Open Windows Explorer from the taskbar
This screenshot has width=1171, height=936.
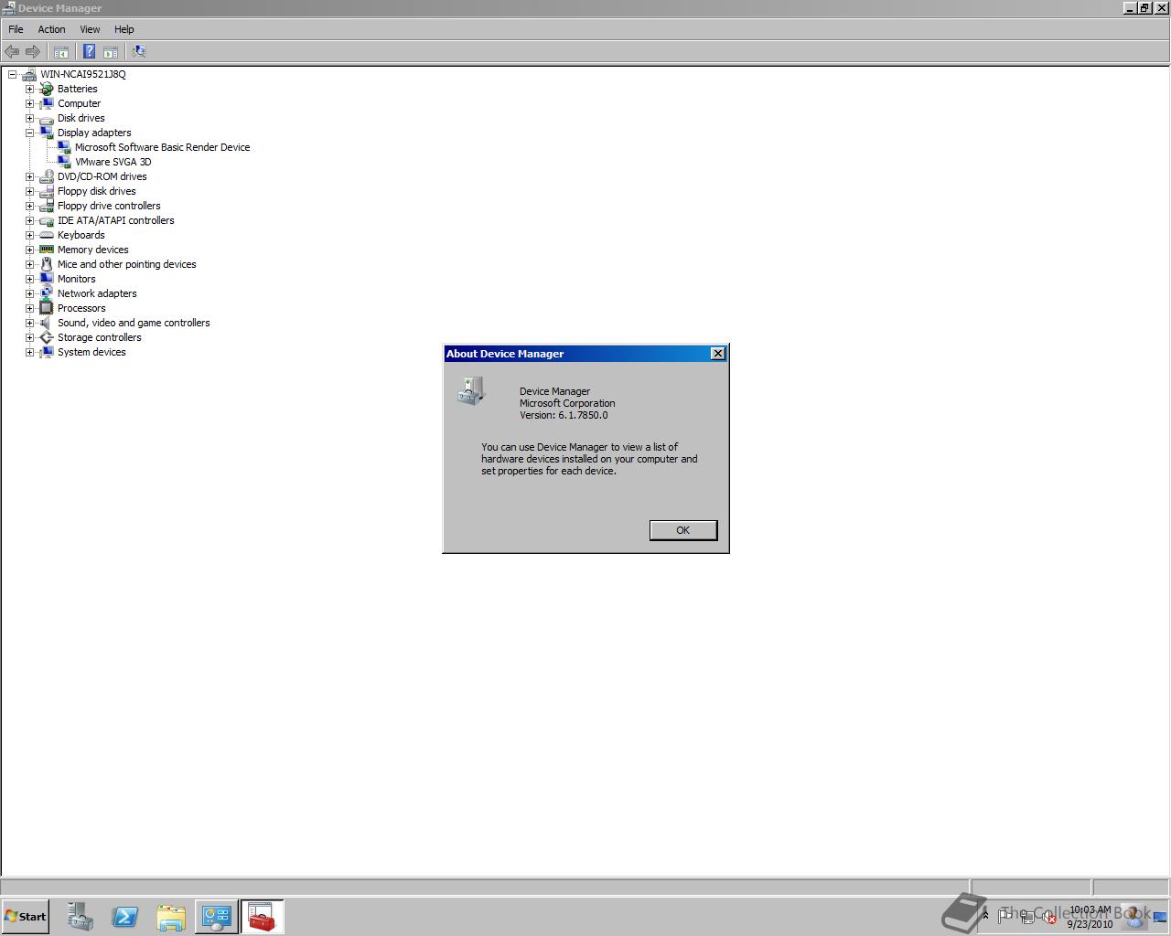[x=171, y=917]
